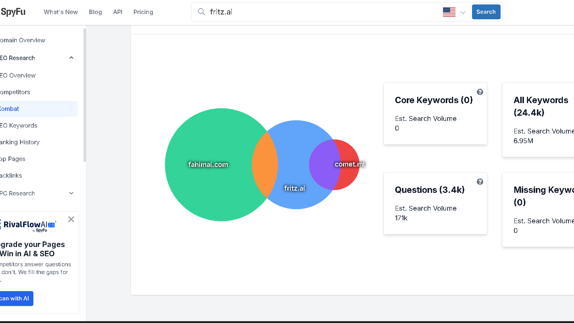574x323 pixels.
Task: Click the SpyFu logo
Action: click(13, 12)
